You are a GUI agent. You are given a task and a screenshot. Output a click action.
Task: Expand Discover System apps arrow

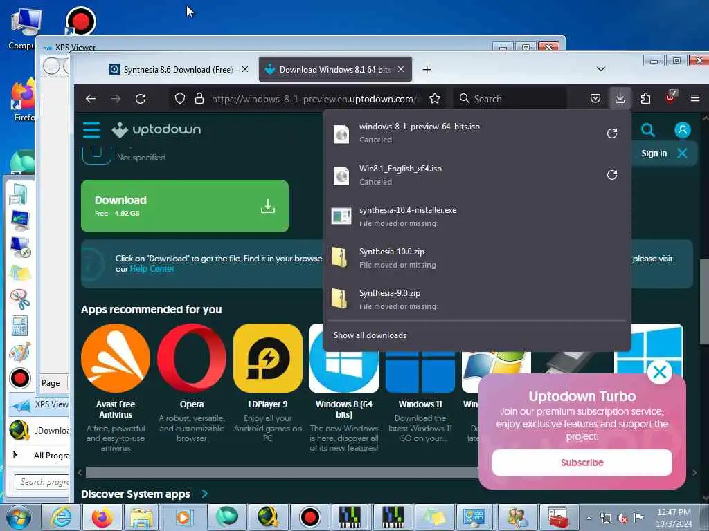(205, 494)
